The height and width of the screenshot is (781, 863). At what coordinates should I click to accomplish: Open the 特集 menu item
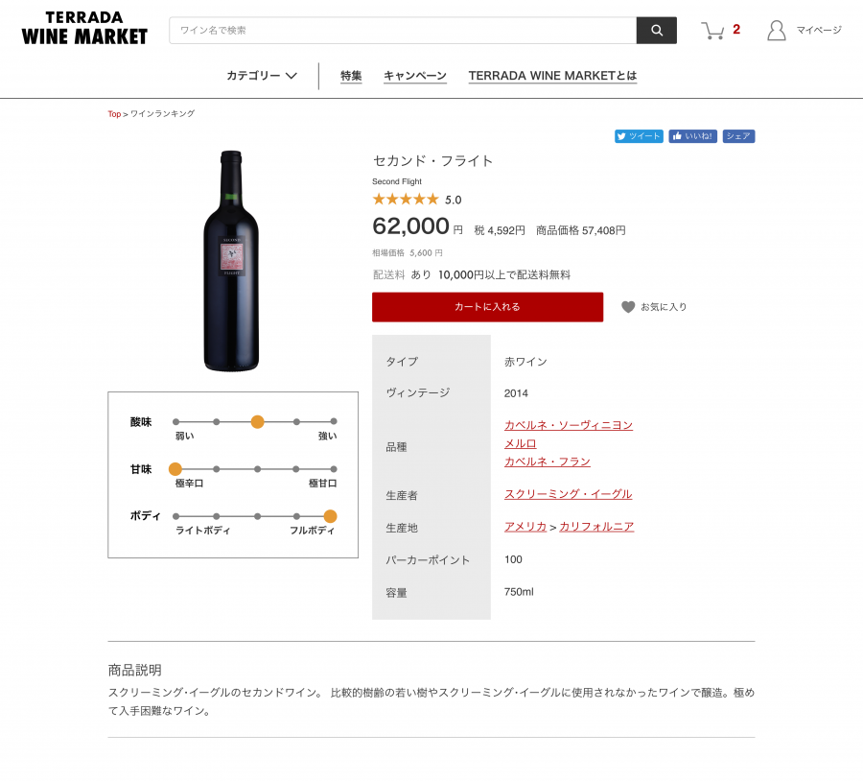pos(351,76)
